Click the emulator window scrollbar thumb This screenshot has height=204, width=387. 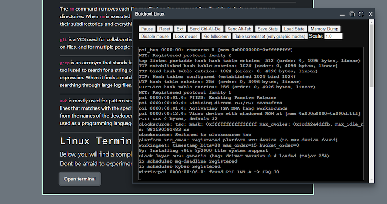click(x=371, y=55)
